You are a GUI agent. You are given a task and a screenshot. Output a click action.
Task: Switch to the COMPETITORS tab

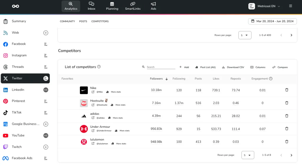(100, 21)
